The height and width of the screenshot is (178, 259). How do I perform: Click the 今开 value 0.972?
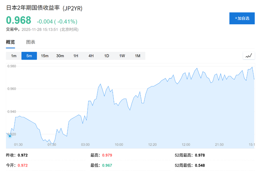pos(23,165)
